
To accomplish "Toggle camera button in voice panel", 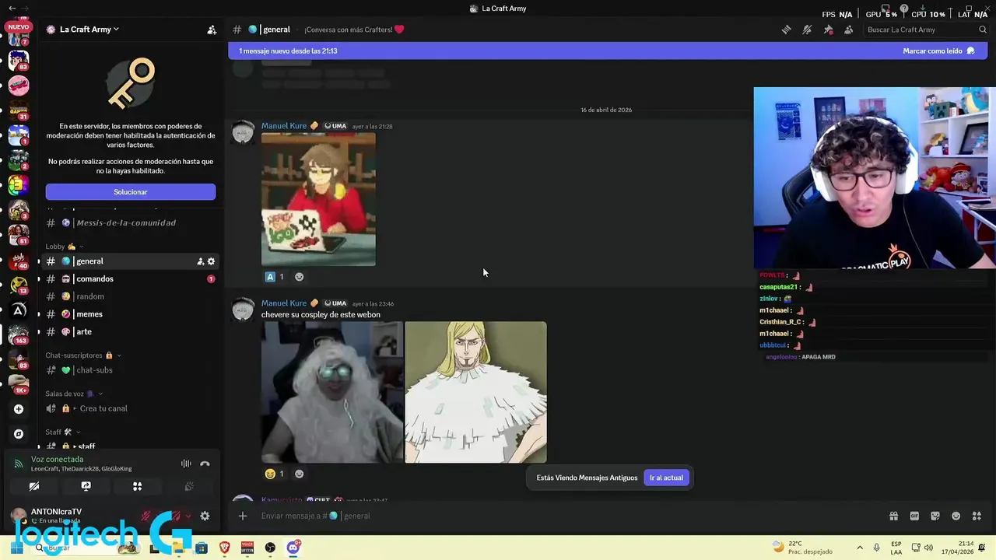I will (x=34, y=486).
